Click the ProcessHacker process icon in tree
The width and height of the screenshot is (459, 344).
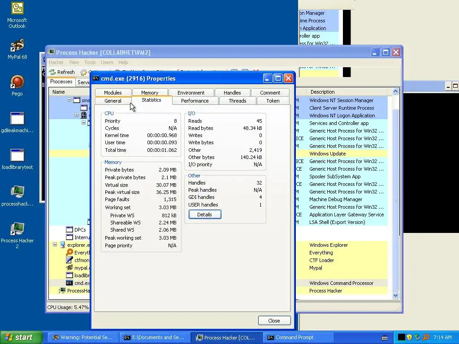click(x=62, y=290)
